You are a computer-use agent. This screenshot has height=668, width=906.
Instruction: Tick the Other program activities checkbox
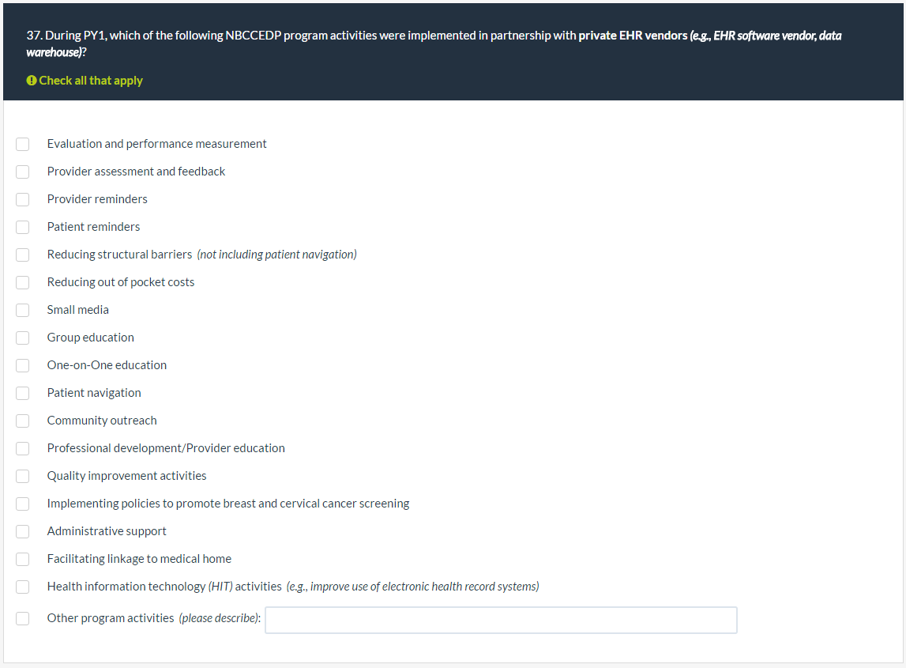23,618
